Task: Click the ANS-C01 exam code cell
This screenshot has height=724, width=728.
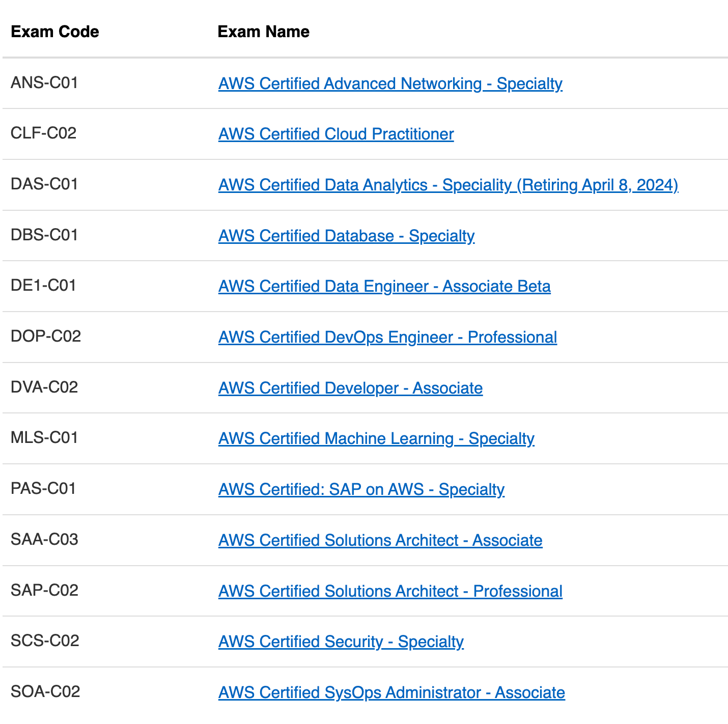Action: tap(44, 82)
